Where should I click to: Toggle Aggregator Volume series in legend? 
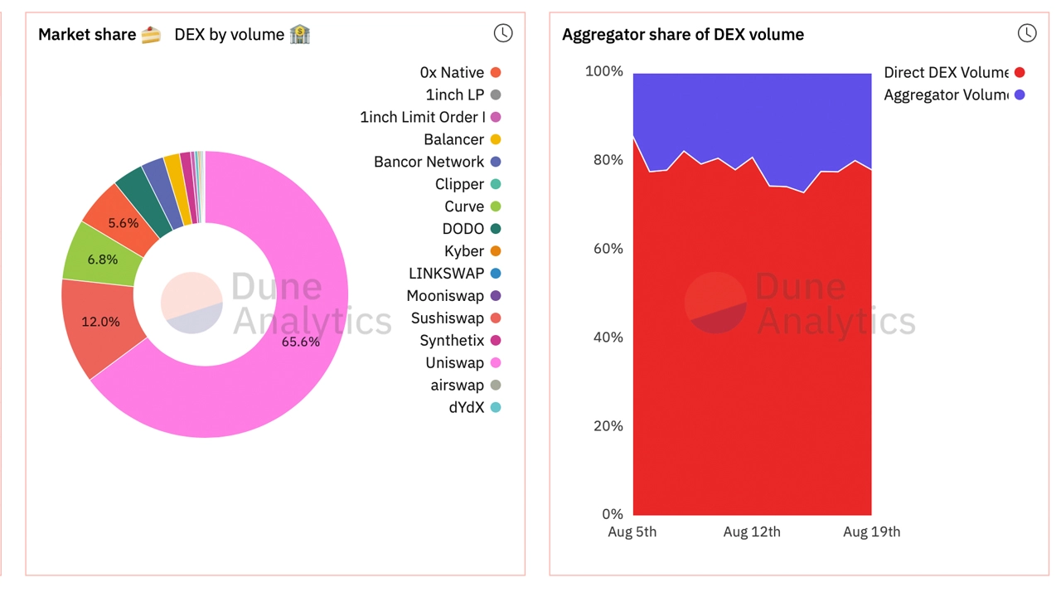(954, 95)
